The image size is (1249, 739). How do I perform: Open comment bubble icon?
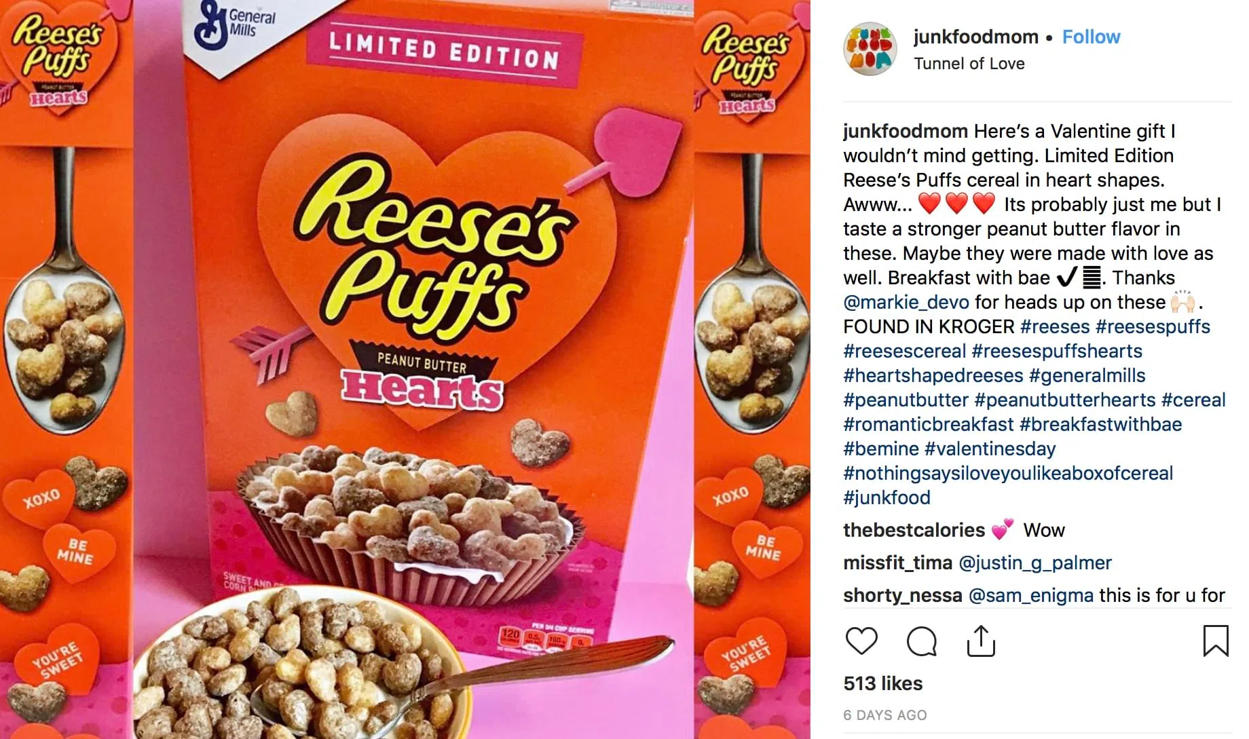point(921,641)
